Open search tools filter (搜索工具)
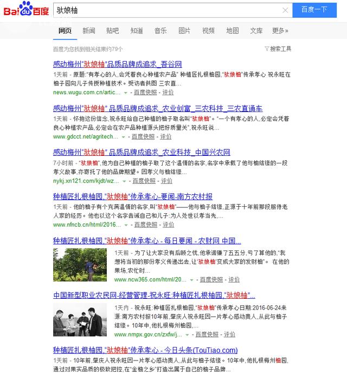347x374 pixels. tap(278, 49)
